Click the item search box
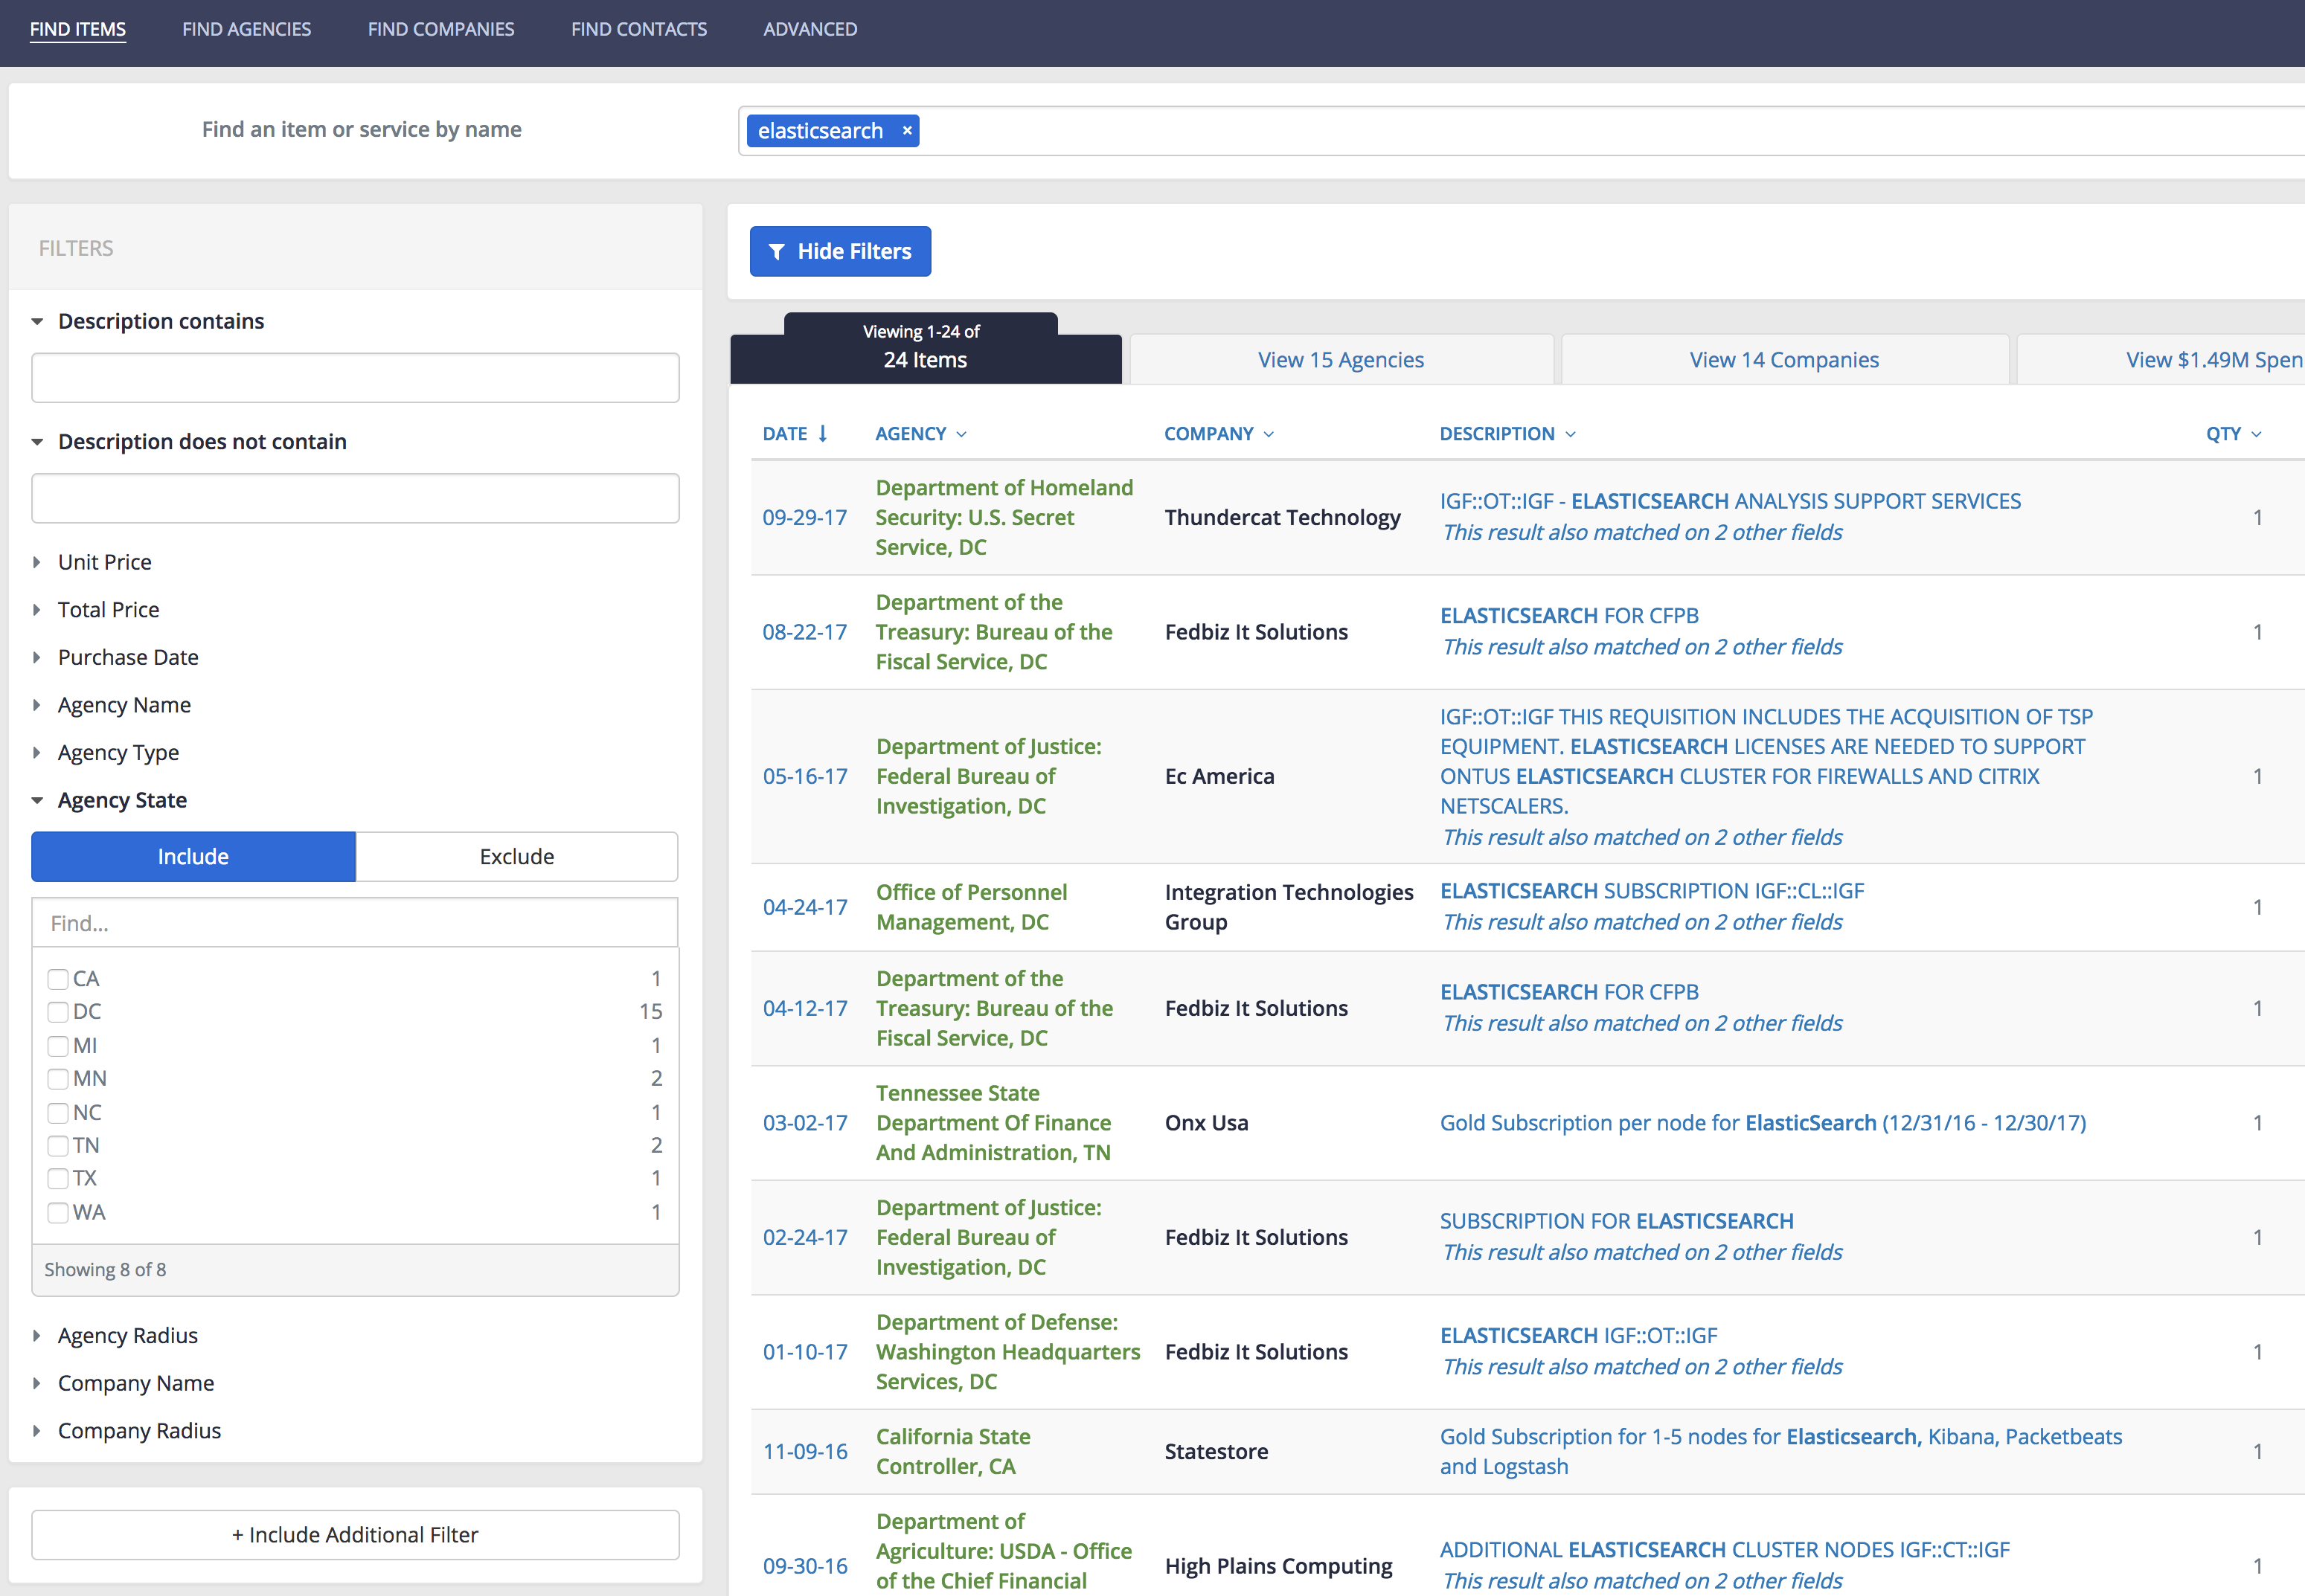2305x1596 pixels. 1521,131
